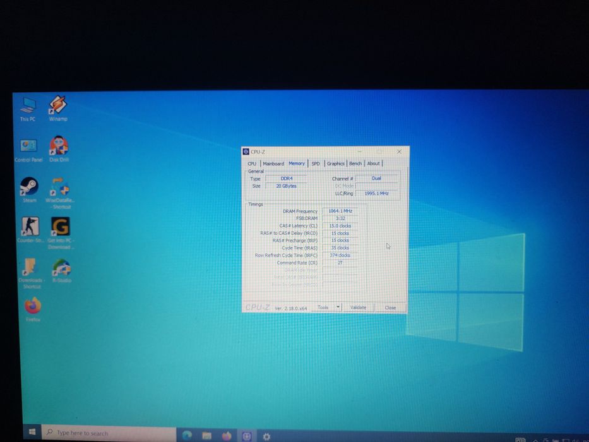
Task: Switch to the SPD tab
Action: [316, 164]
